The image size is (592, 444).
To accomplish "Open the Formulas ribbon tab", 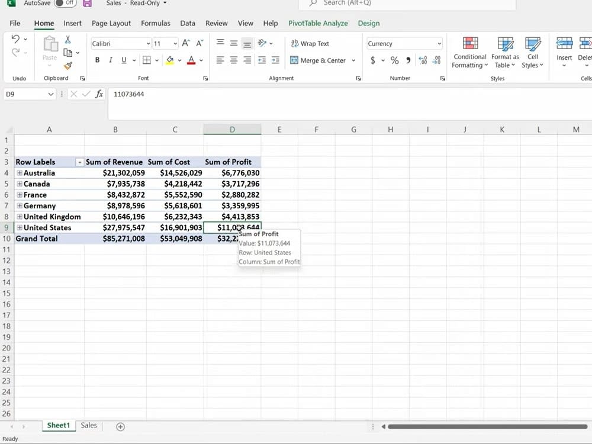I will point(155,23).
